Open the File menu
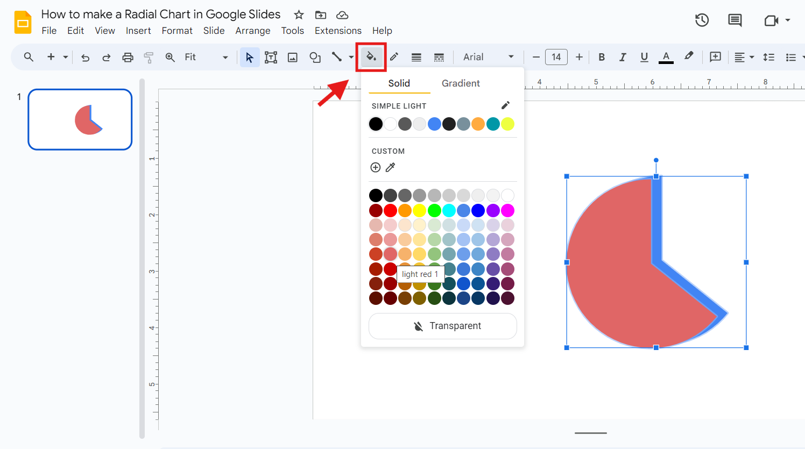 click(49, 31)
